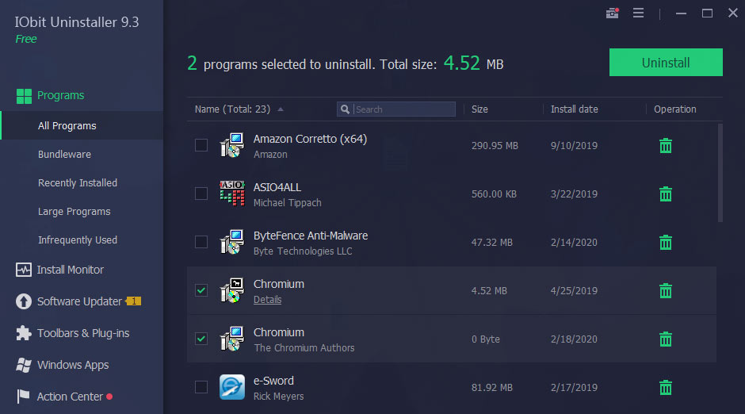Click program icon of Chromium with Details link

(x=232, y=290)
